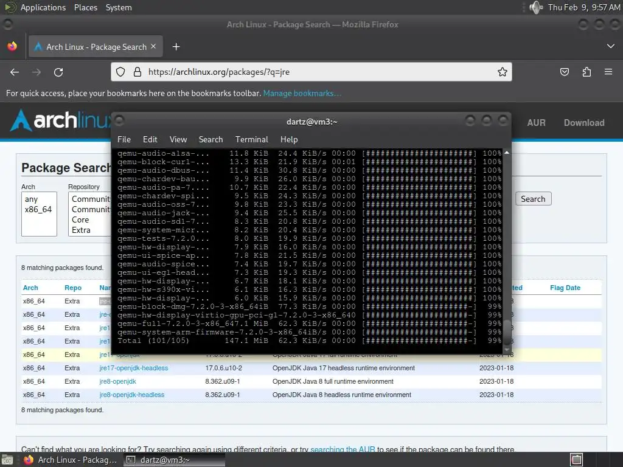
Task: Click the Firefox logo beside the tab bar
Action: click(12, 46)
